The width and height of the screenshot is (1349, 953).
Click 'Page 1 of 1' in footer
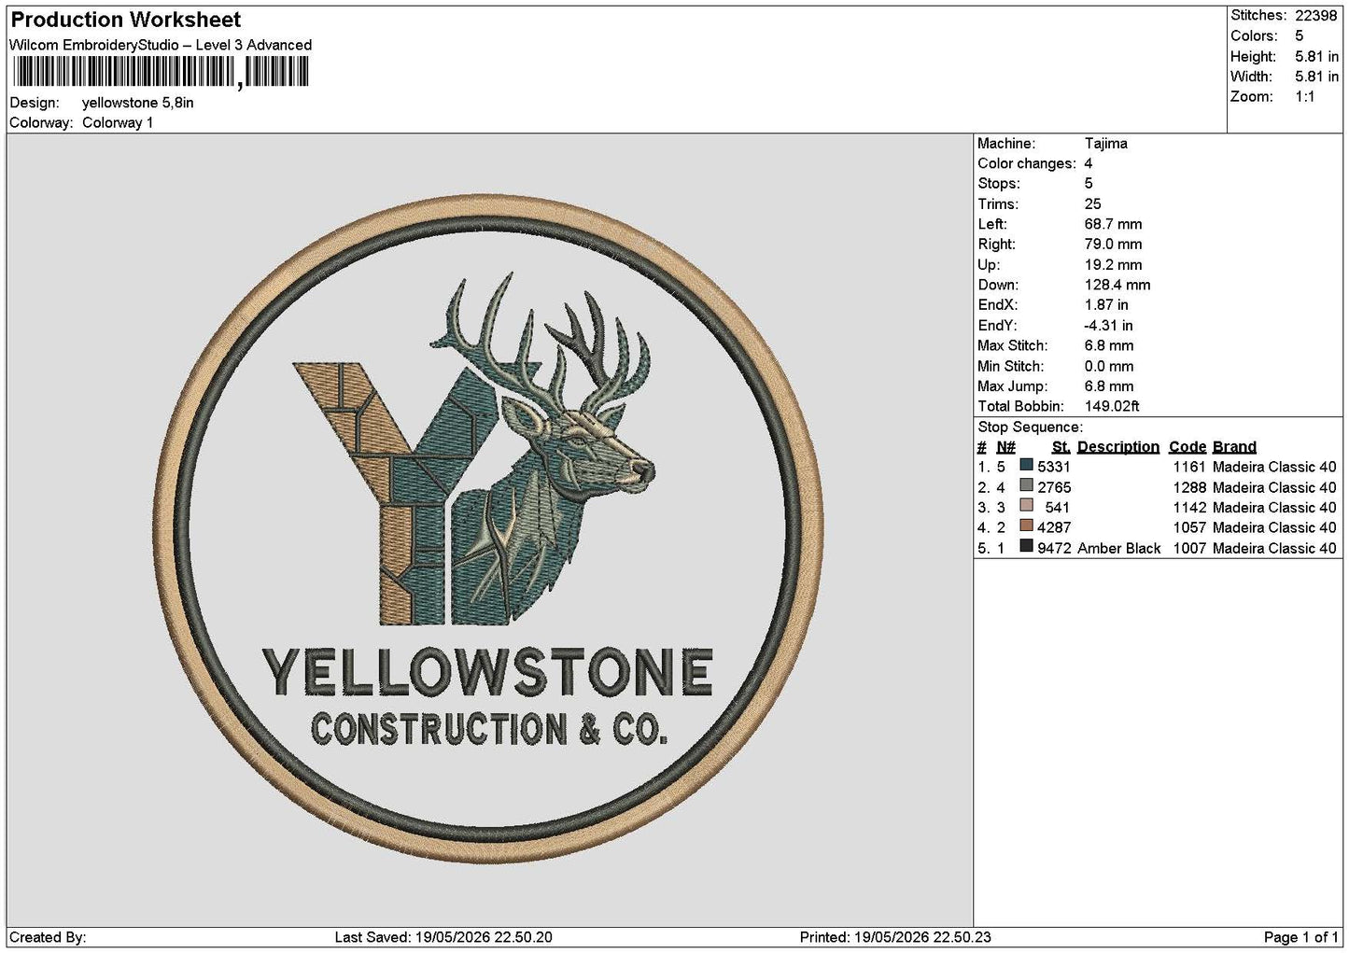[x=1300, y=937]
